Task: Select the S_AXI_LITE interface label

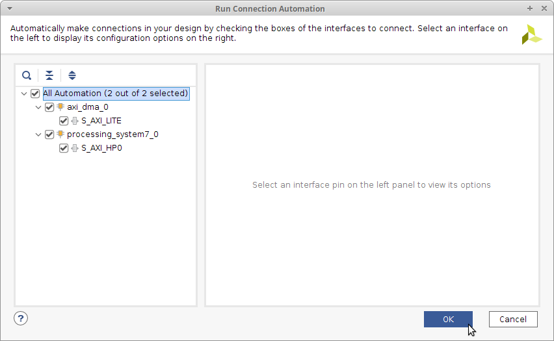Action: click(101, 121)
